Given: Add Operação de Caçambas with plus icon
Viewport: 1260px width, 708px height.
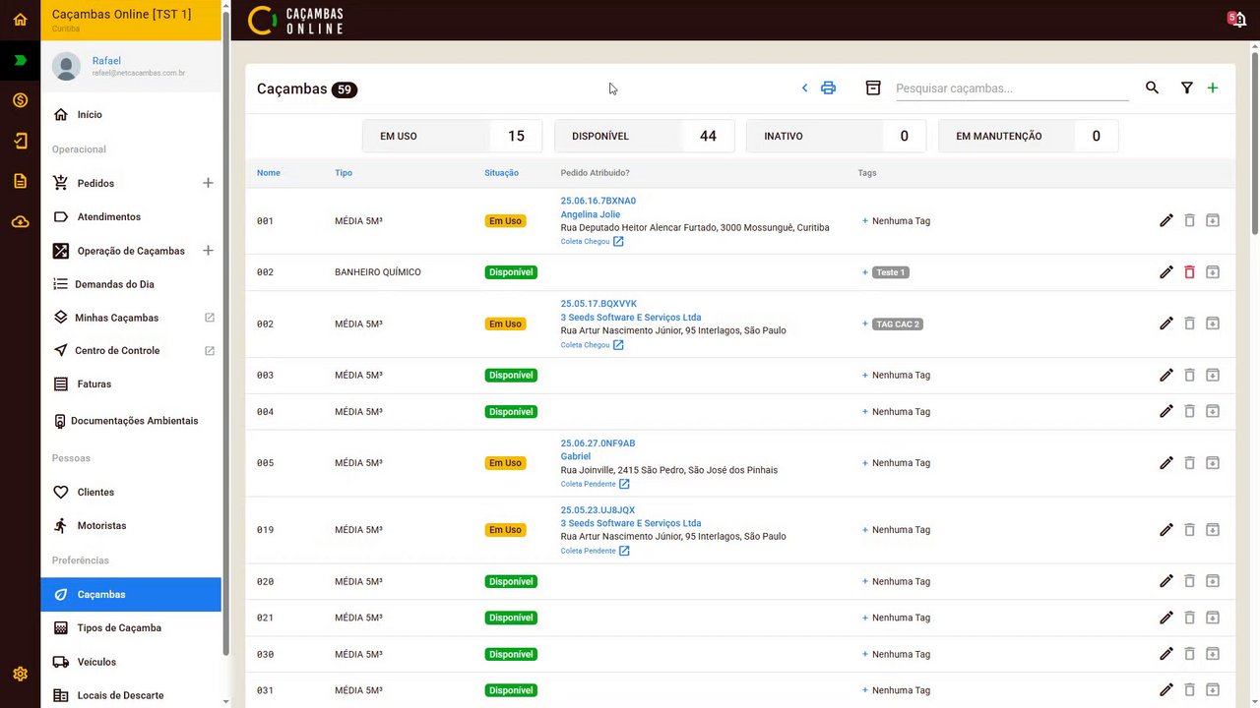Looking at the screenshot, I should pyautogui.click(x=208, y=251).
